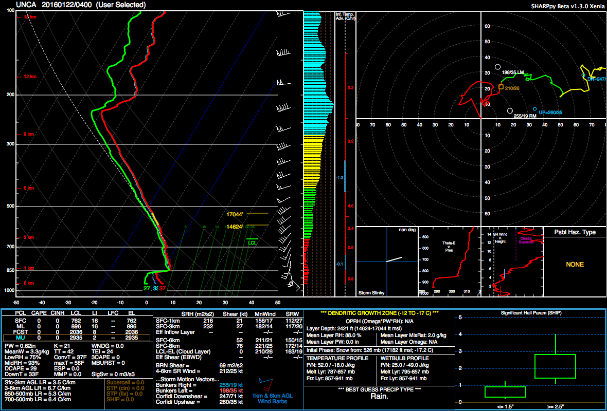Click the "WNDG = 0.0" readout

[x=108, y=346]
